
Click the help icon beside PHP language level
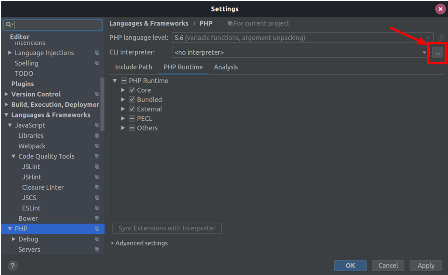click(x=440, y=38)
